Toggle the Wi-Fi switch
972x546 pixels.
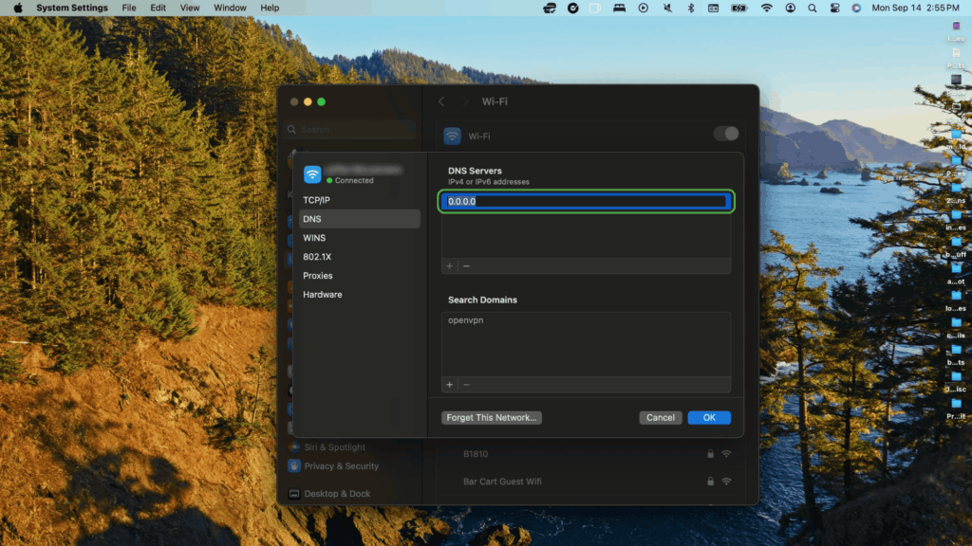pyautogui.click(x=726, y=134)
